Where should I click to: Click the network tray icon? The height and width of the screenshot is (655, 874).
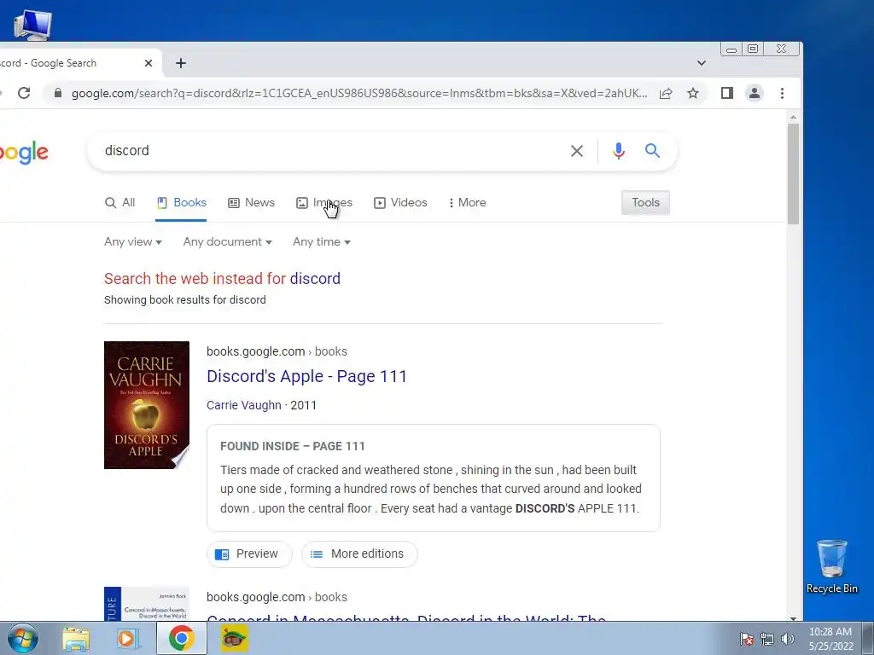pos(767,639)
